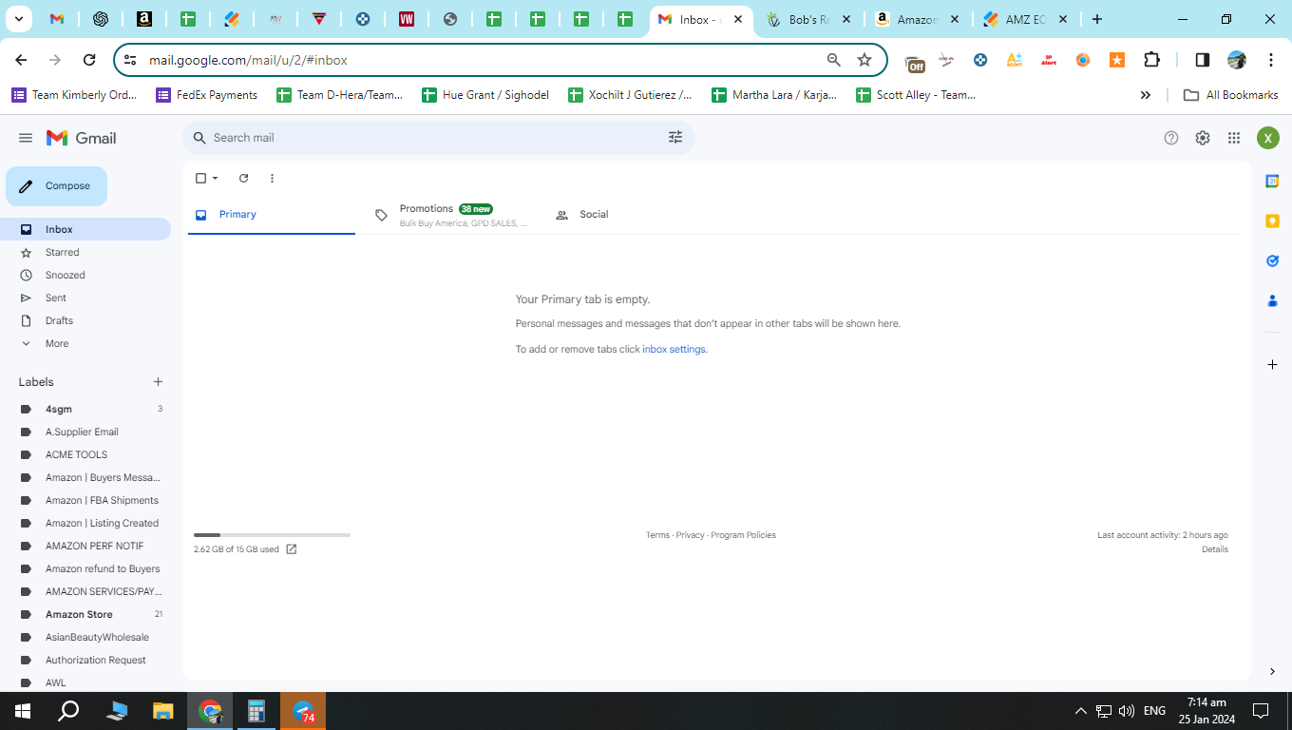Open Windows Start menu
Viewport: 1292px width, 730px height.
(22, 711)
